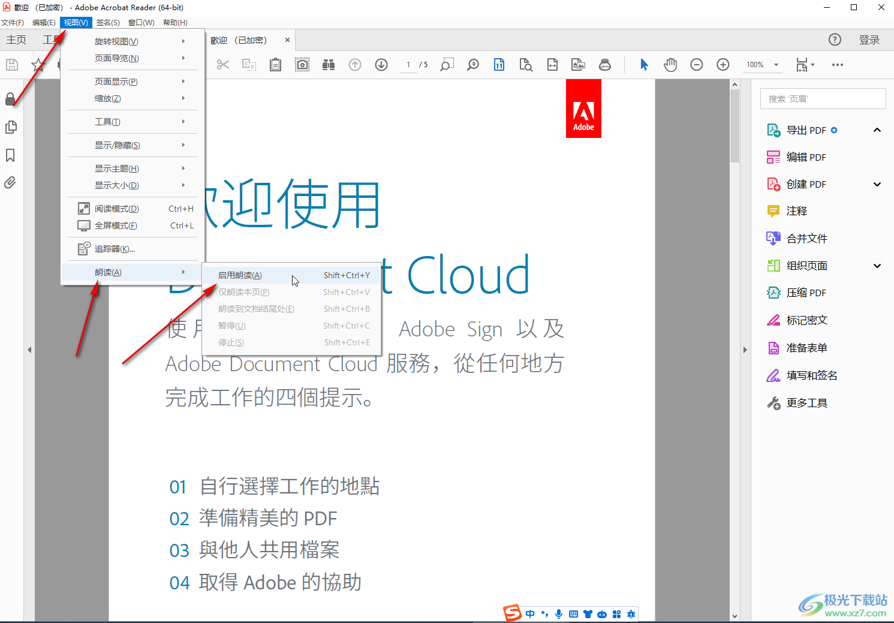Viewport: 894px width, 623px height.
Task: Click the stamp tool icon
Action: pyautogui.click(x=605, y=65)
